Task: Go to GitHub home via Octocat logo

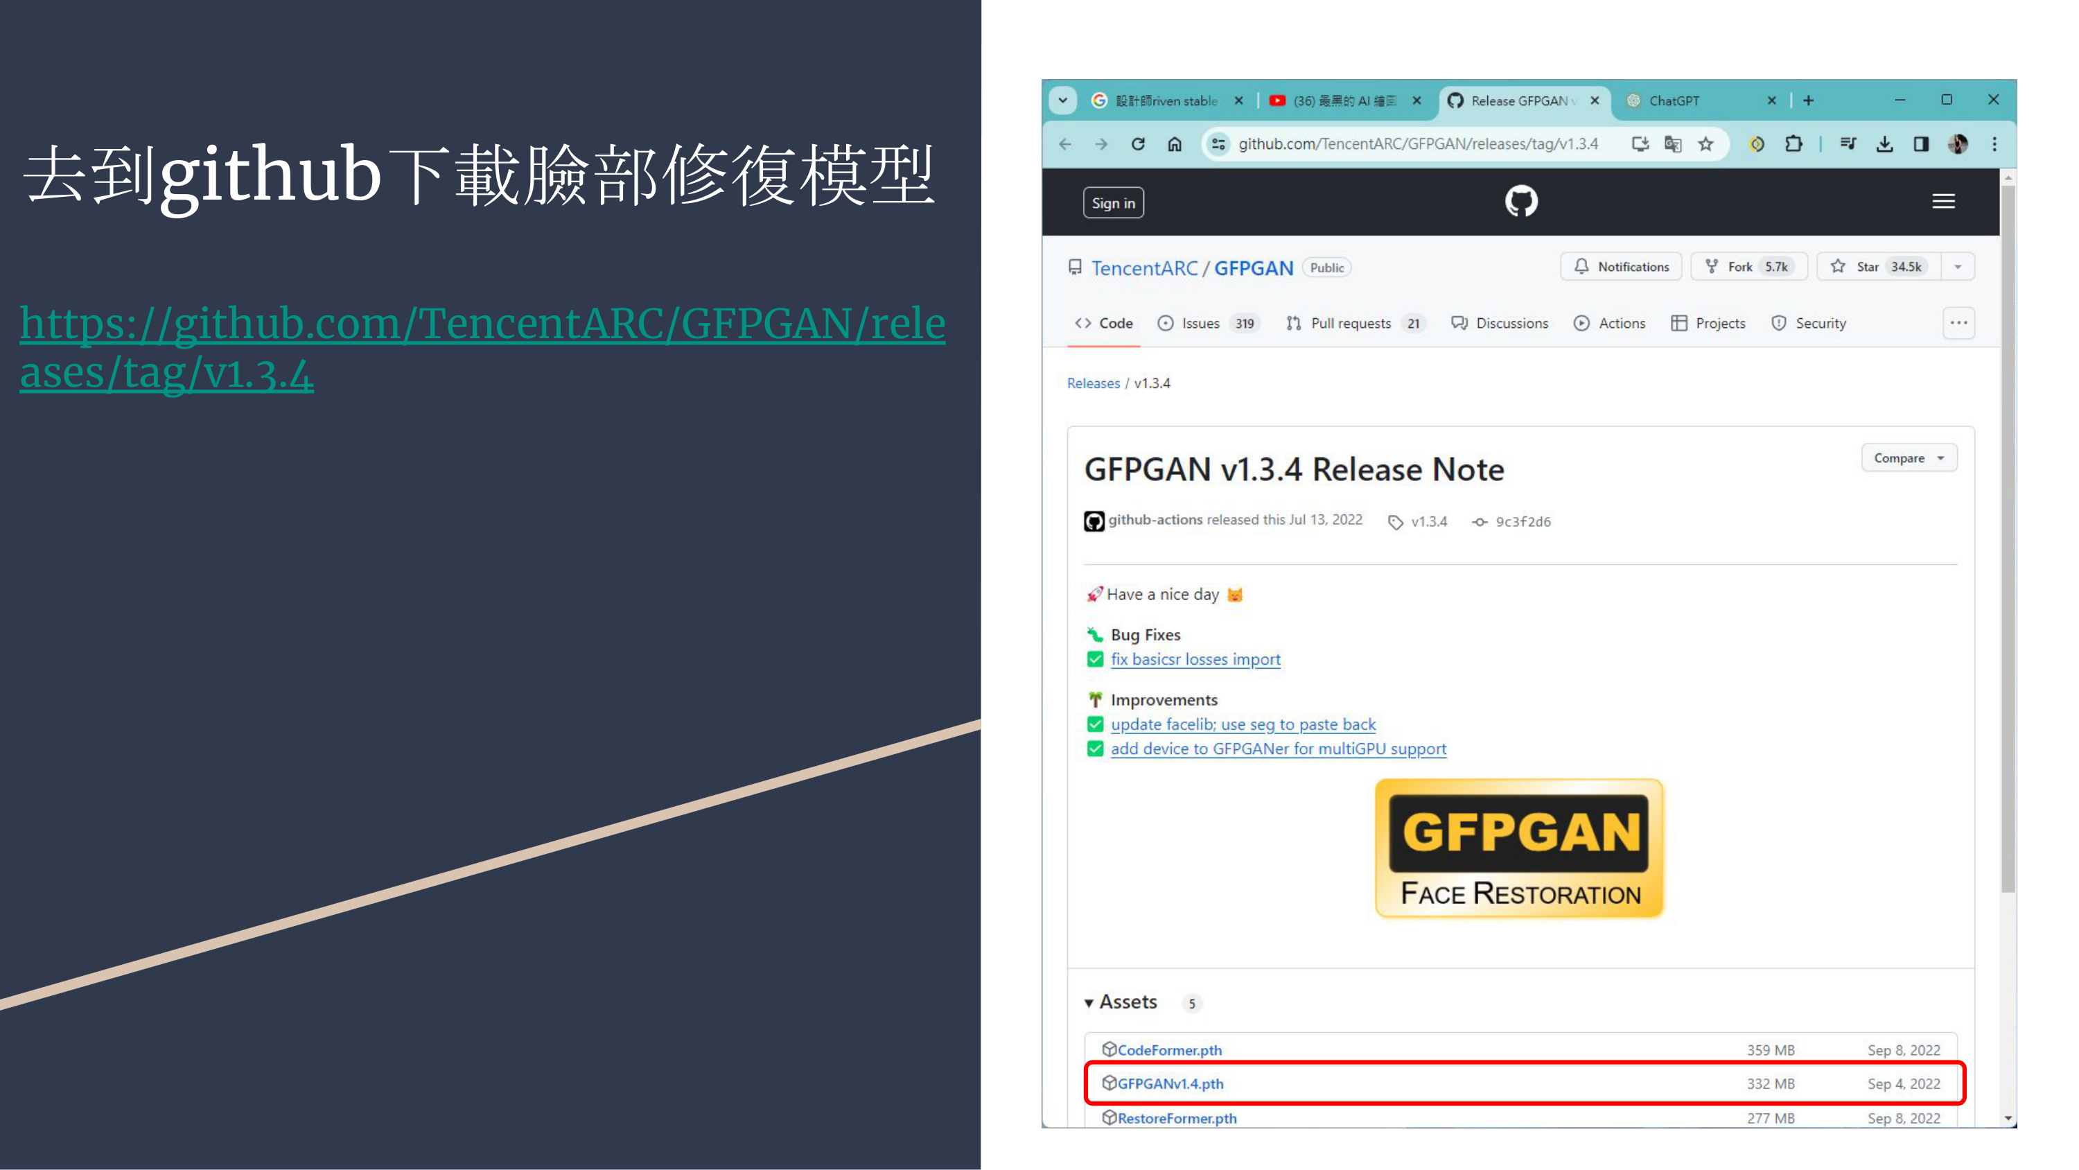Action: (1521, 201)
